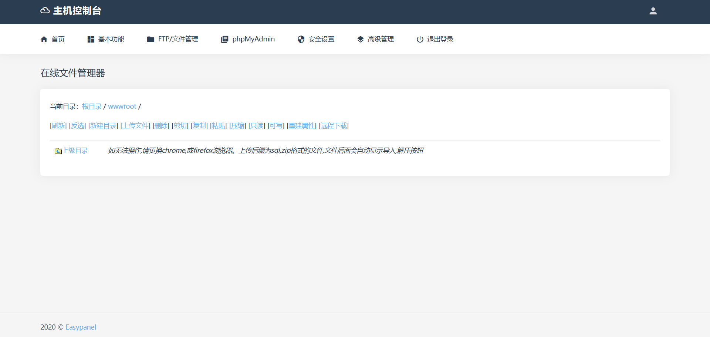
Task: Open the user account icon
Action: [653, 11]
